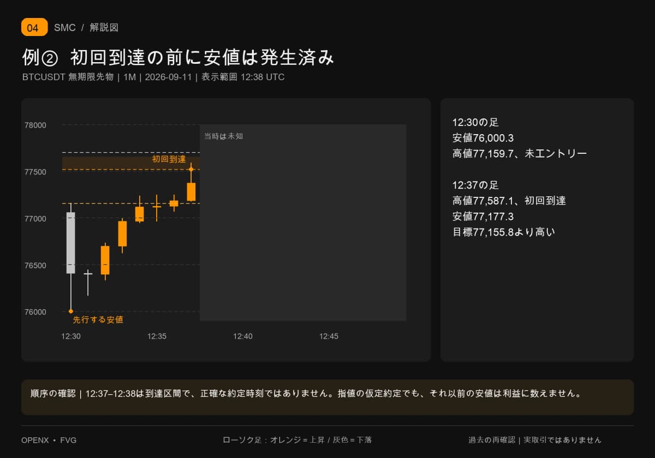Click the 76500 price axis label

pos(35,266)
